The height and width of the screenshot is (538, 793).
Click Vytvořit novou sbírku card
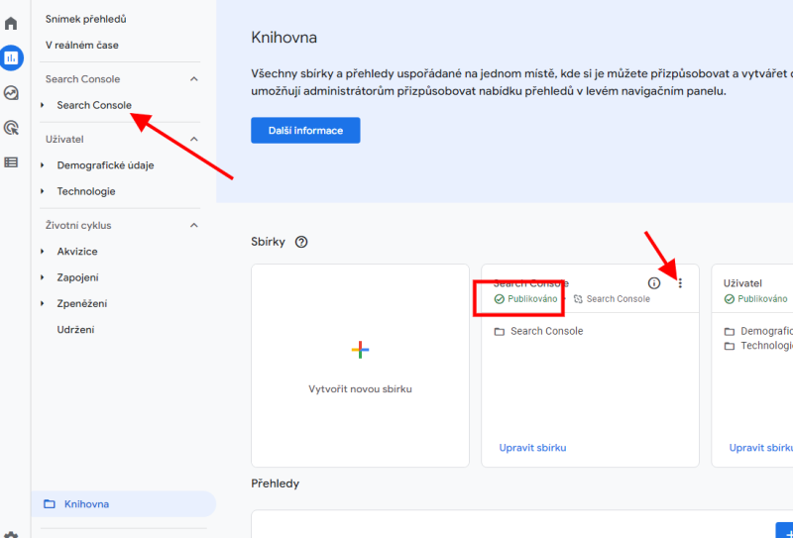coord(360,365)
